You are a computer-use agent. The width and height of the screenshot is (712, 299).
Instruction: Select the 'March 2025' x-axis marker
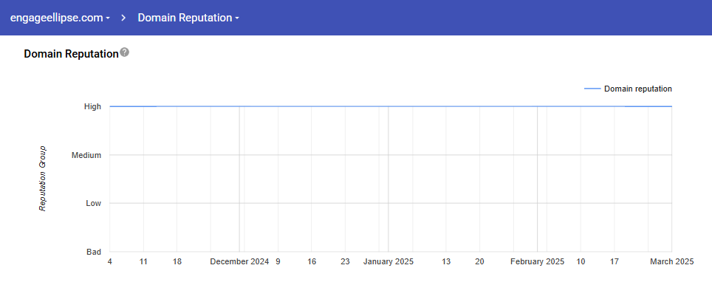coord(671,262)
